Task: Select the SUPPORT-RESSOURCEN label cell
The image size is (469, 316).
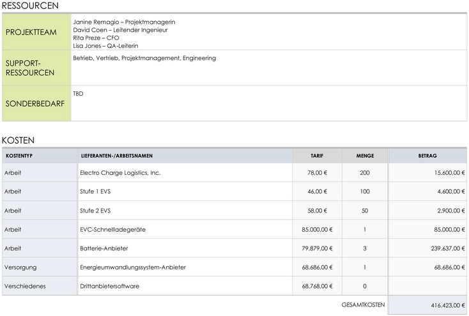Action: (36, 68)
